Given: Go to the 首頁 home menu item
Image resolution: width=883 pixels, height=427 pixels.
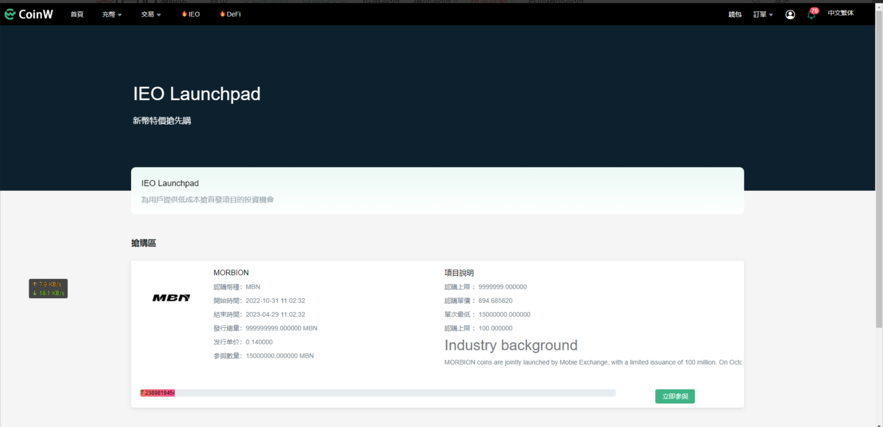Looking at the screenshot, I should click(77, 14).
